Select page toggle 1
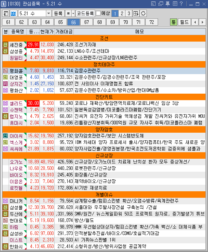This screenshot has width=208, height=252. pos(115,13)
